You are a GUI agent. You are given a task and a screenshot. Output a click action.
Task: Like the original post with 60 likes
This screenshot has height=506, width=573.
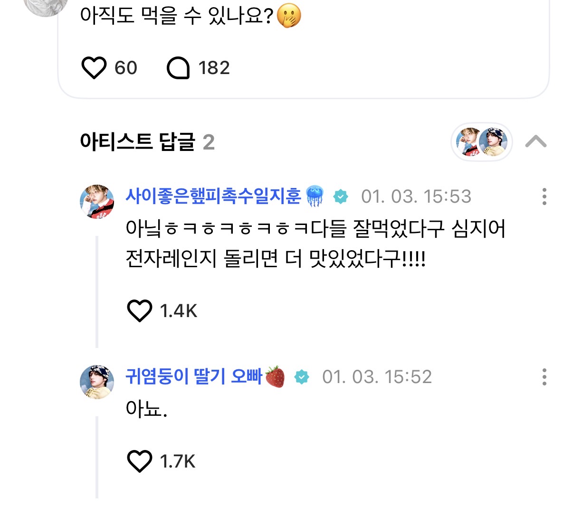pos(94,68)
